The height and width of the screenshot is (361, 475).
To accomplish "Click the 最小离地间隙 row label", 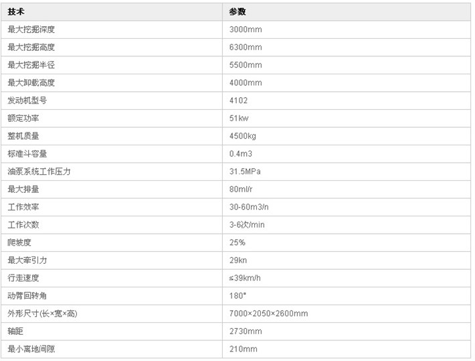I will pyautogui.click(x=31, y=349).
